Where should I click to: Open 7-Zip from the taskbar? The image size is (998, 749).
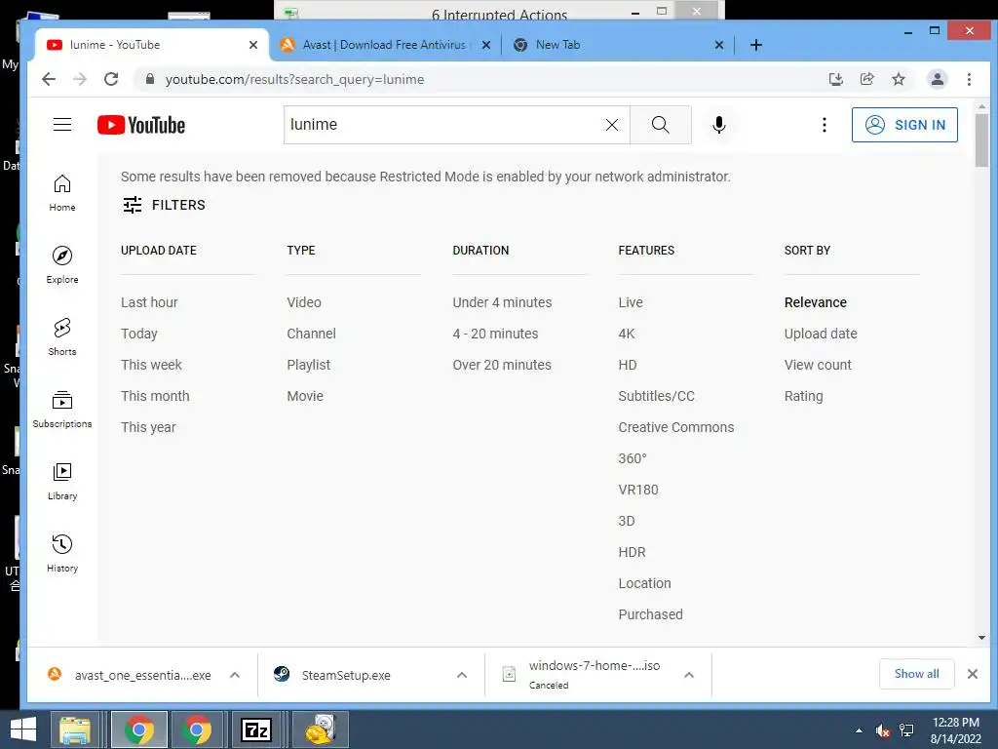tap(256, 729)
